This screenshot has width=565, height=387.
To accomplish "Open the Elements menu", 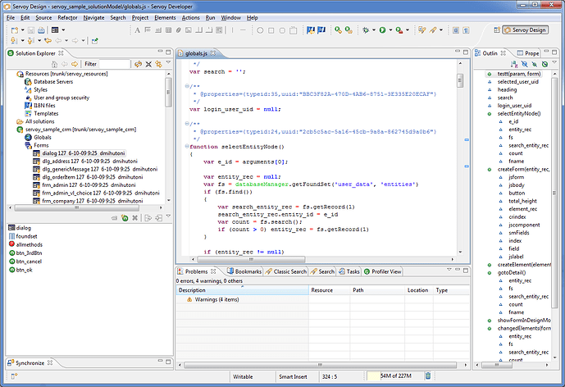I will (165, 18).
